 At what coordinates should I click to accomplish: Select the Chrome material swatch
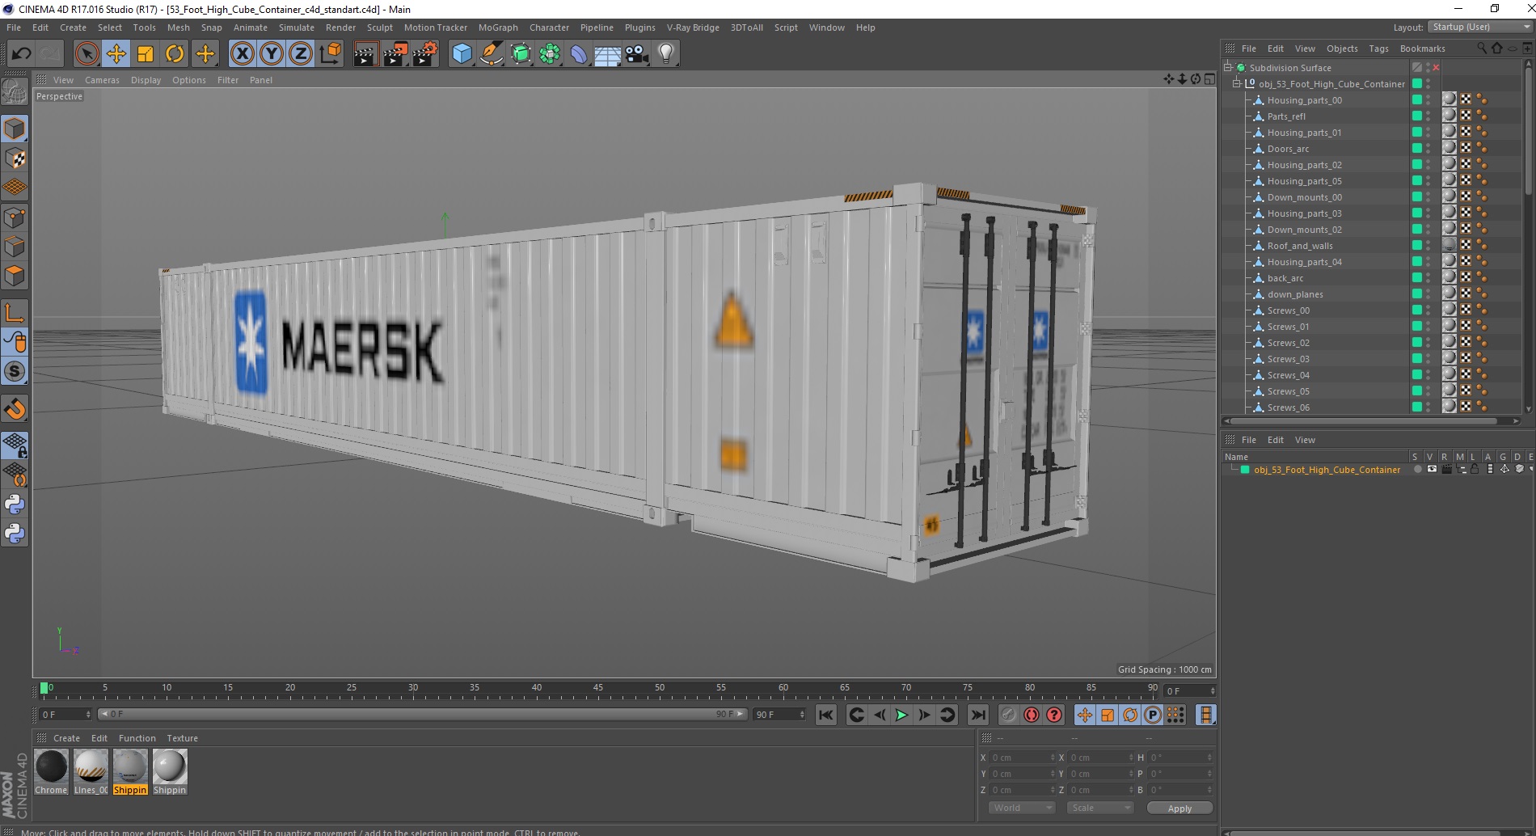pyautogui.click(x=51, y=772)
